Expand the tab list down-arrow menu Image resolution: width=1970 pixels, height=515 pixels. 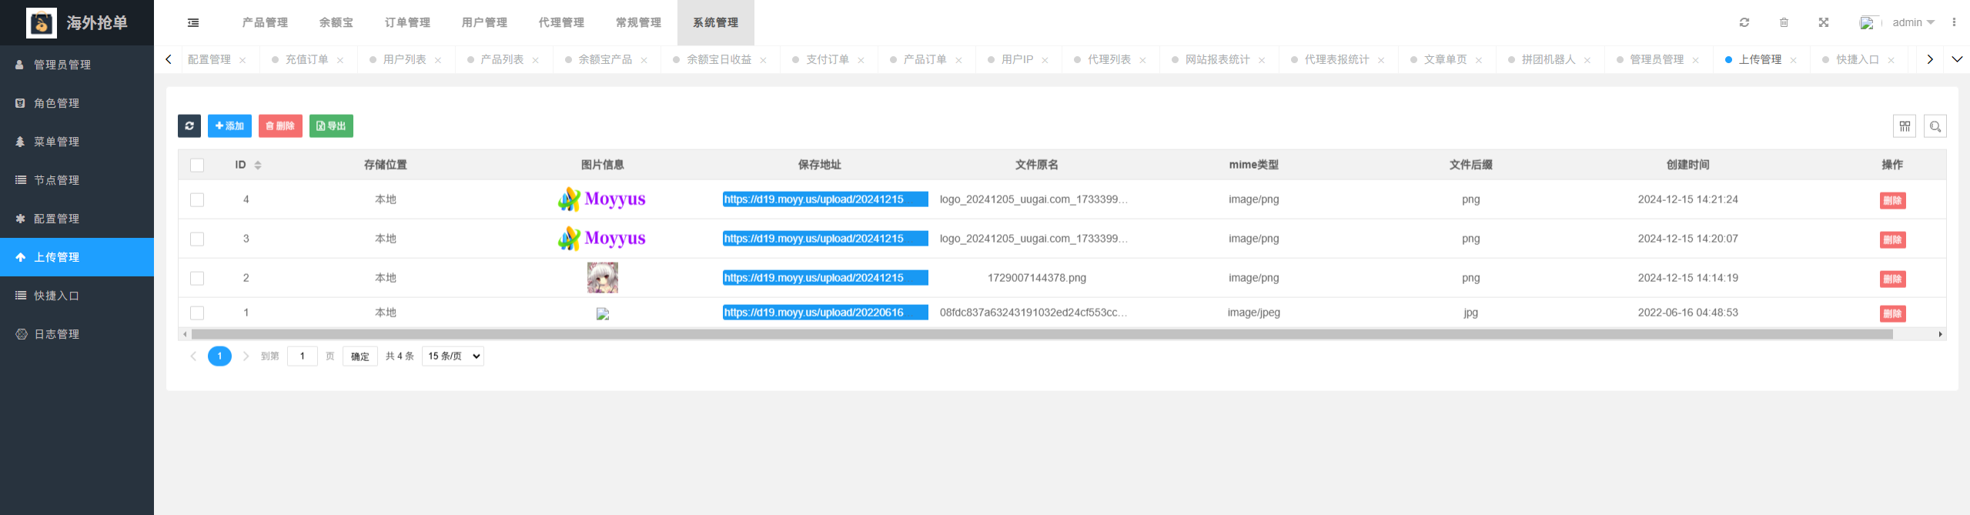click(x=1956, y=59)
